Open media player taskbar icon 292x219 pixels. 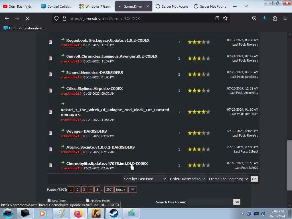tap(42, 213)
